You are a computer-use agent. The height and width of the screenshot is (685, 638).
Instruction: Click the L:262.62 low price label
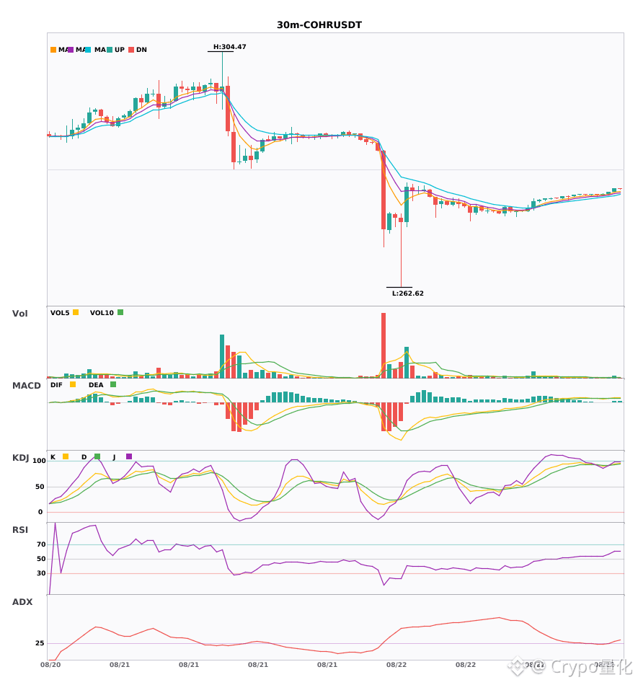point(408,293)
